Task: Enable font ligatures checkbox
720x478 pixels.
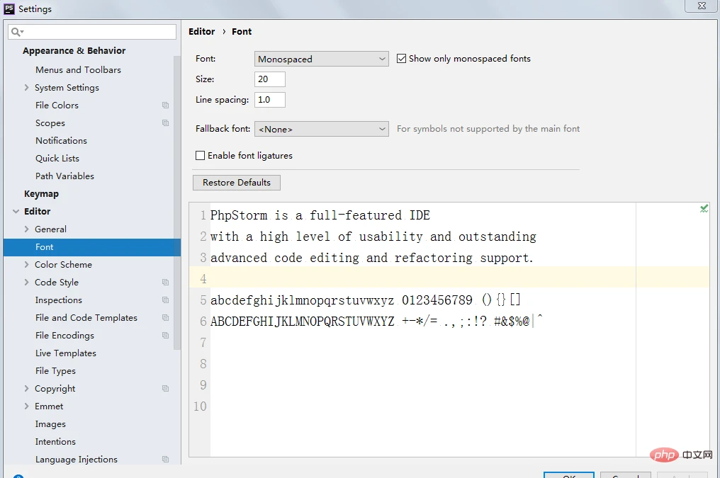Action: [201, 156]
